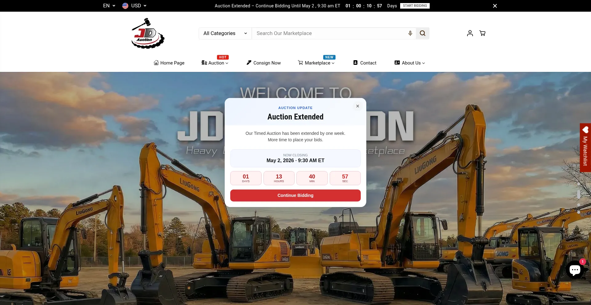Expand the About Us menu
591x305 pixels.
[410, 63]
